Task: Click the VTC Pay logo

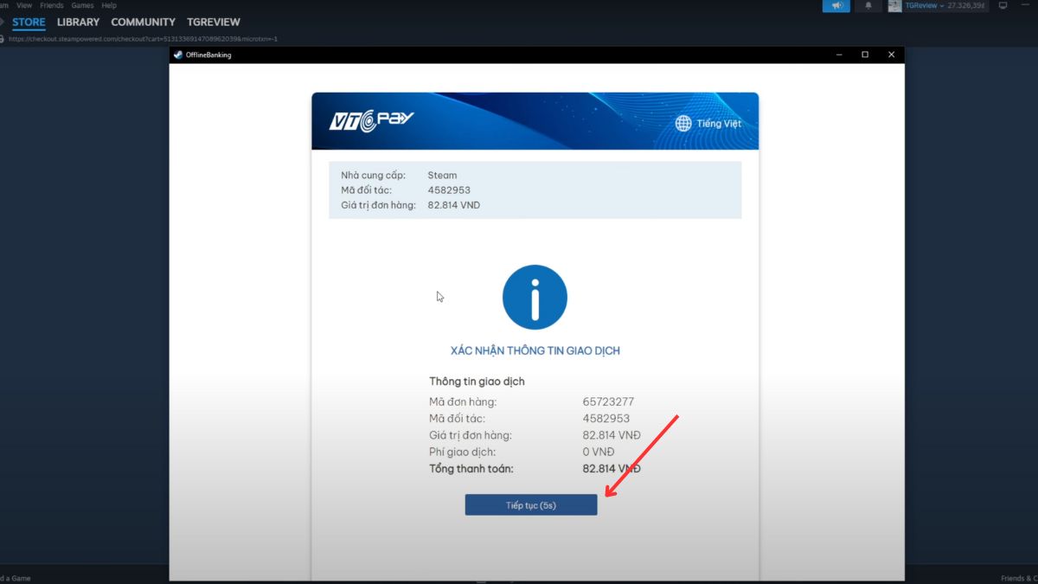Action: (x=372, y=120)
